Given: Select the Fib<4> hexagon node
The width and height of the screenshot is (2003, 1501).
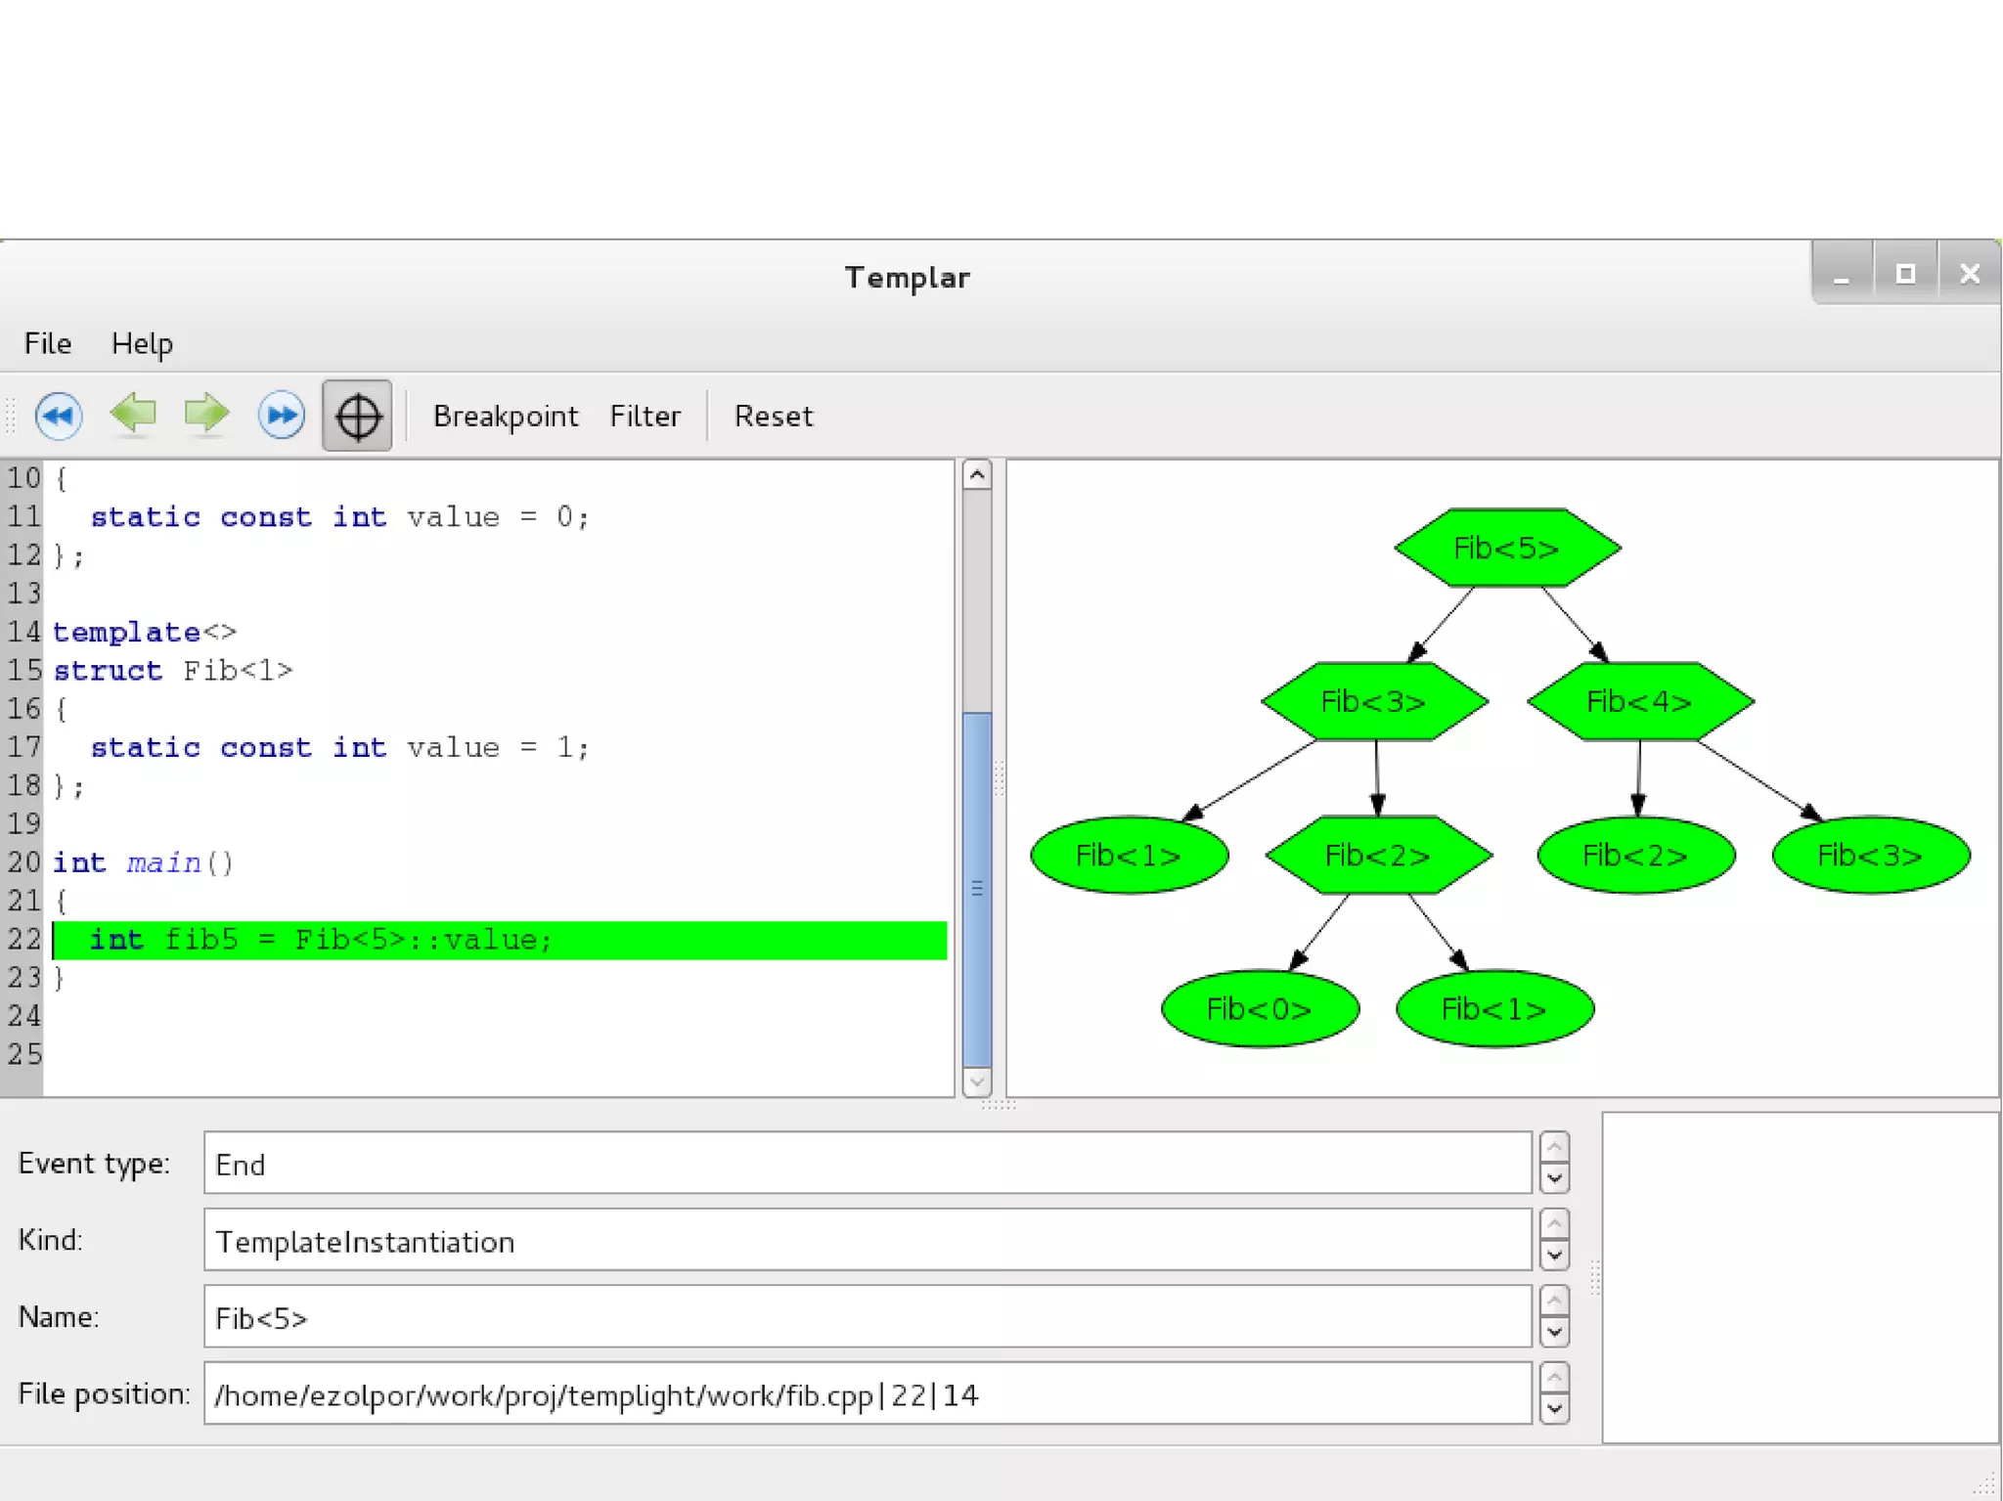Looking at the screenshot, I should pos(1639,701).
